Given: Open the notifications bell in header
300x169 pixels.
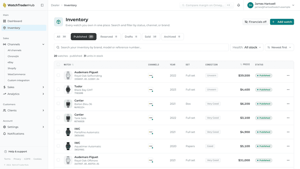Looking at the screenshot, I should [238, 5].
